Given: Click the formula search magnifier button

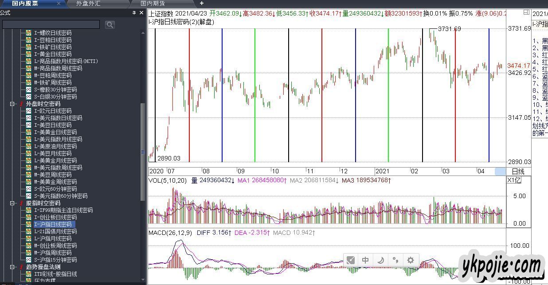Looking at the screenshot, I should coord(110,25).
